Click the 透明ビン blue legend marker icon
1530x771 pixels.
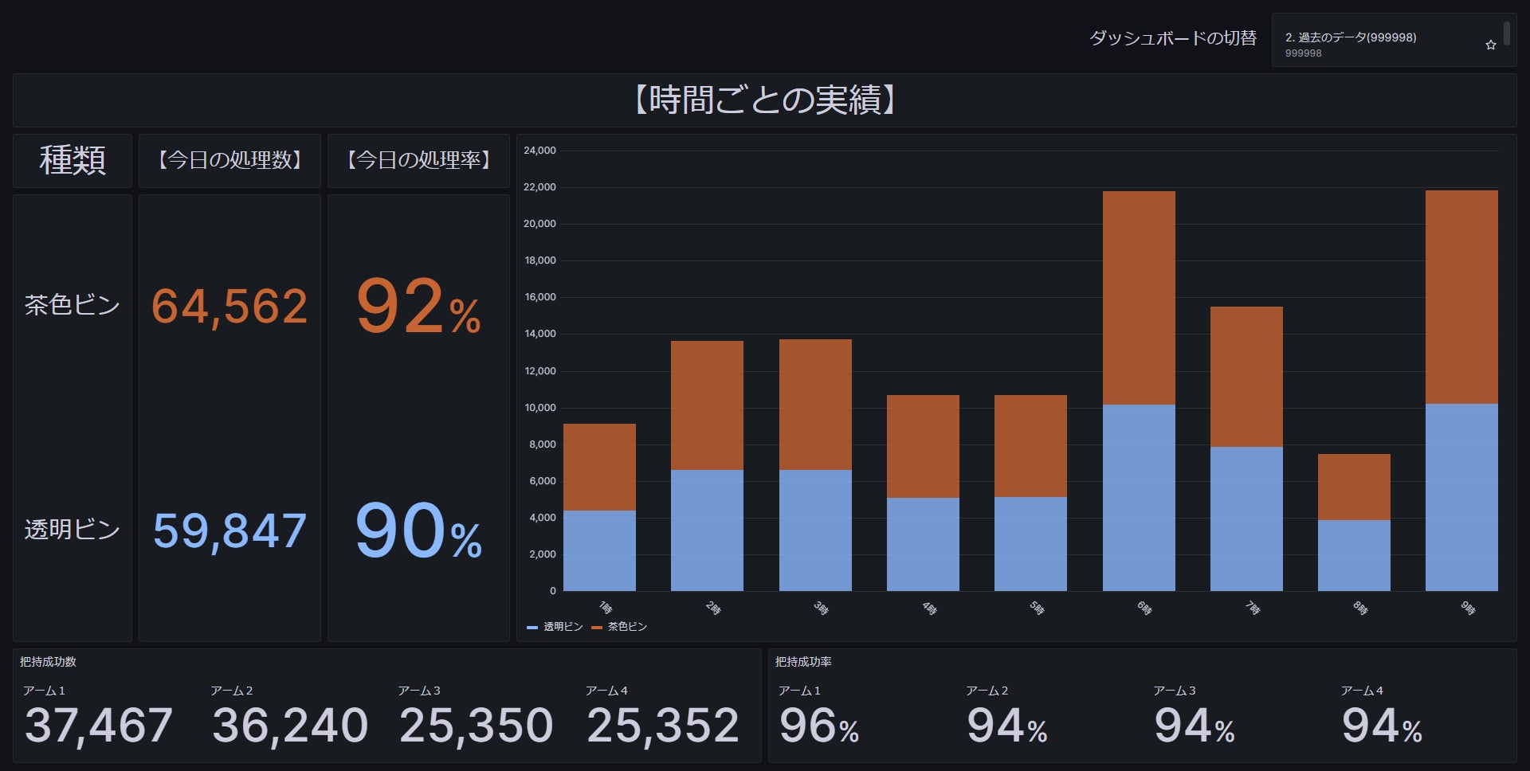531,627
